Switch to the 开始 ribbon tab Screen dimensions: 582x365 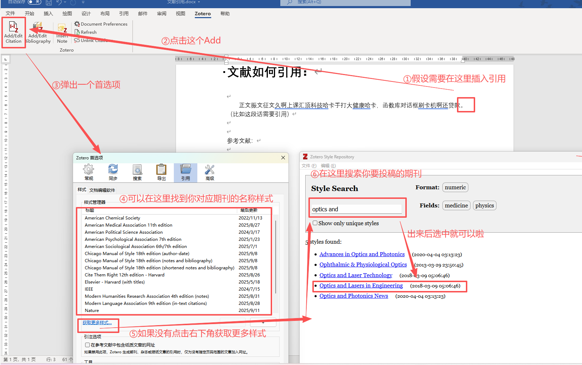(x=30, y=14)
